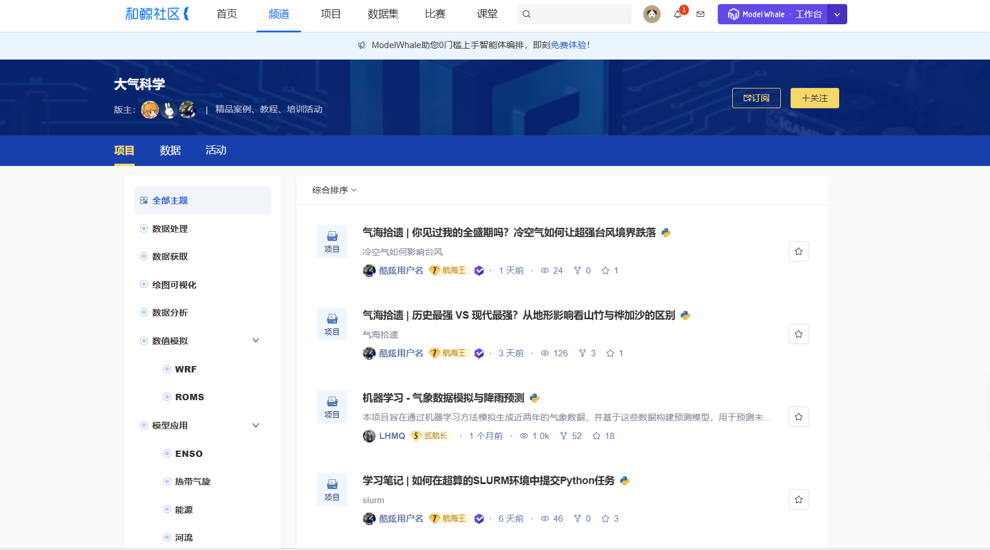Click the 和鲸社区 logo
The width and height of the screenshot is (990, 550).
click(157, 14)
